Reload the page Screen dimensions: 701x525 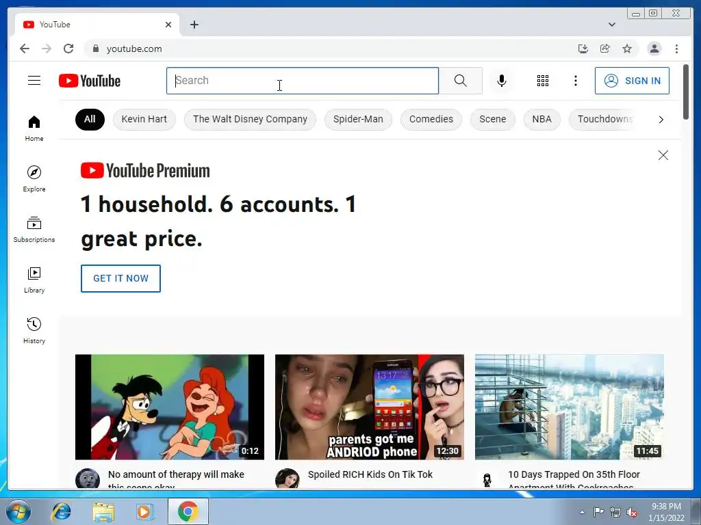[x=68, y=49]
